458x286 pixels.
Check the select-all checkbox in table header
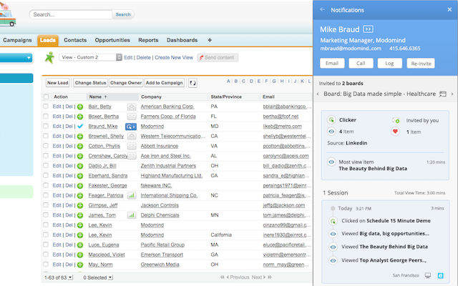[47, 97]
